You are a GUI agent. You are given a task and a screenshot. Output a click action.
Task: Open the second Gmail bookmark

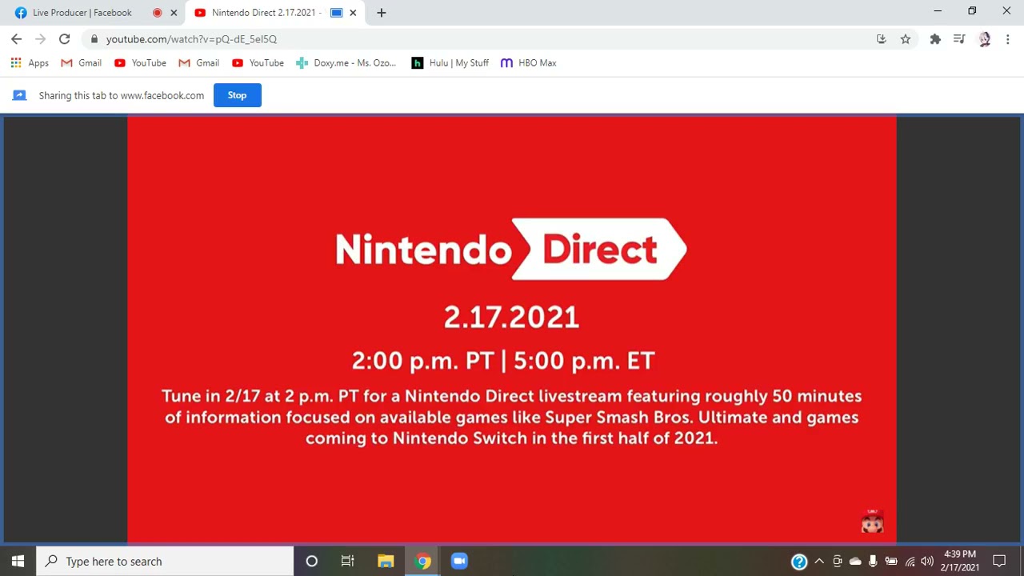198,62
